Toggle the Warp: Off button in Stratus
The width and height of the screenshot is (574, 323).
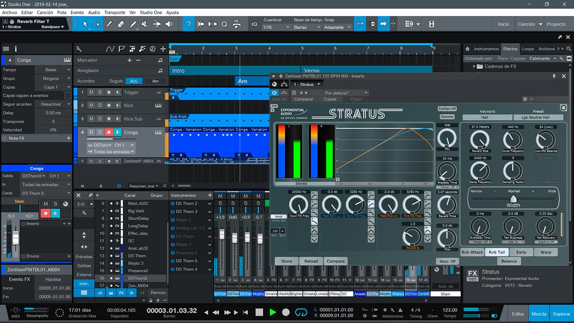coord(447,261)
